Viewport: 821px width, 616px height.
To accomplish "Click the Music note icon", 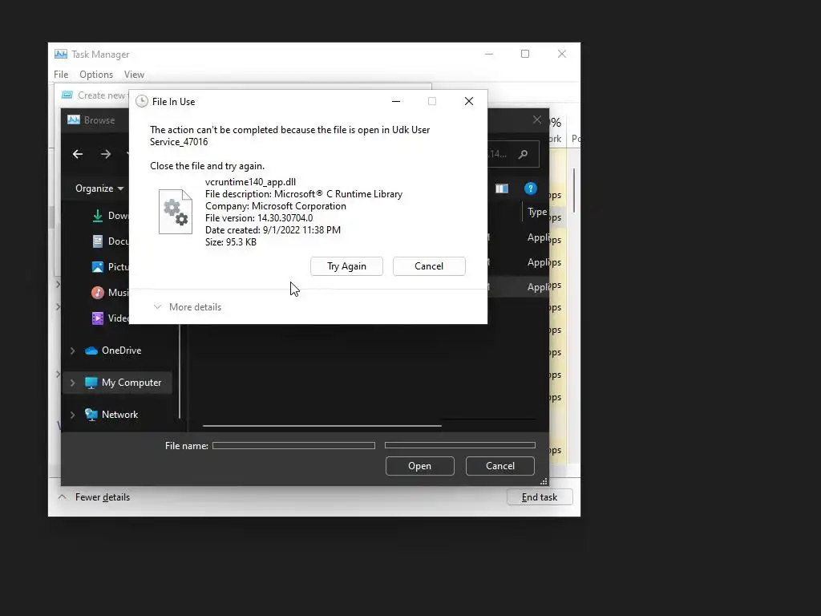I will coord(97,292).
